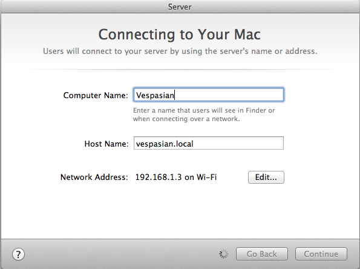Focus the Computer Name text field

[209, 95]
